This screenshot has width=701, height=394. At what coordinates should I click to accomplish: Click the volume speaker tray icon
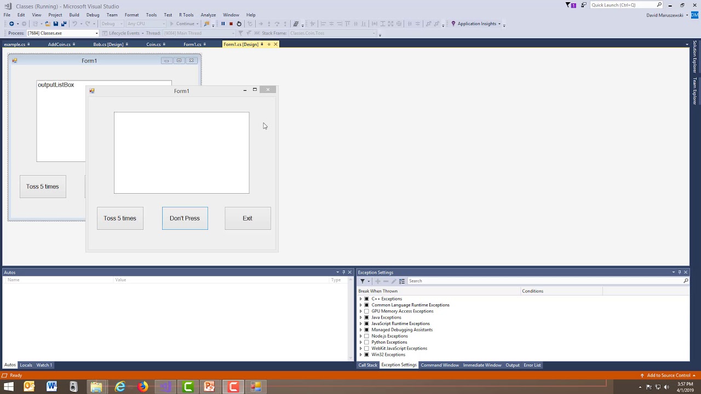(x=666, y=387)
